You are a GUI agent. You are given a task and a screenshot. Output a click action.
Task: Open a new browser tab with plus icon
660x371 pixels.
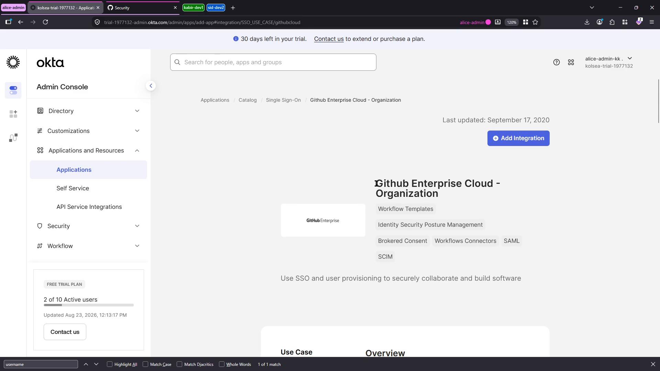tap(233, 8)
